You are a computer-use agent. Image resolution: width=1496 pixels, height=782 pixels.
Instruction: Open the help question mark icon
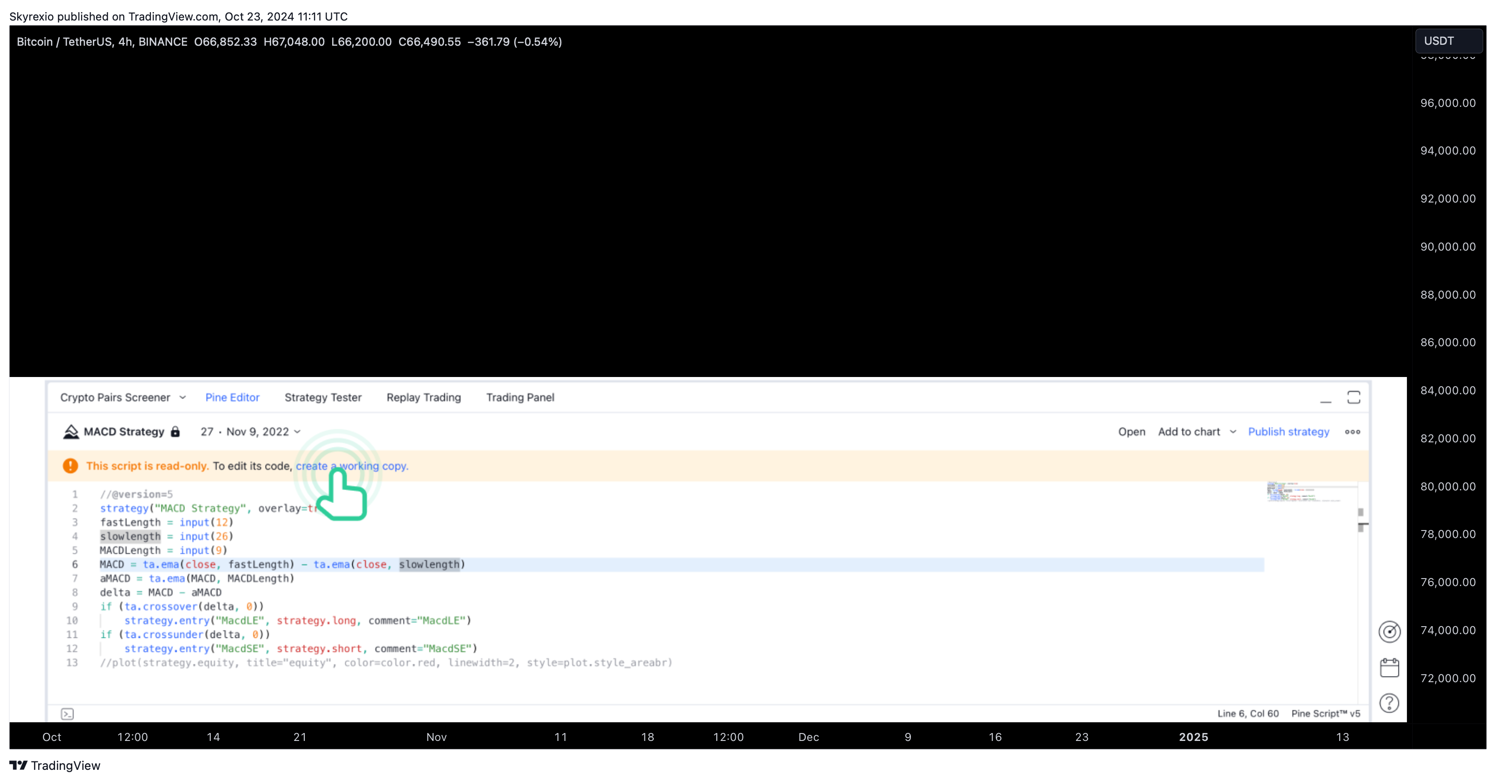click(x=1389, y=704)
